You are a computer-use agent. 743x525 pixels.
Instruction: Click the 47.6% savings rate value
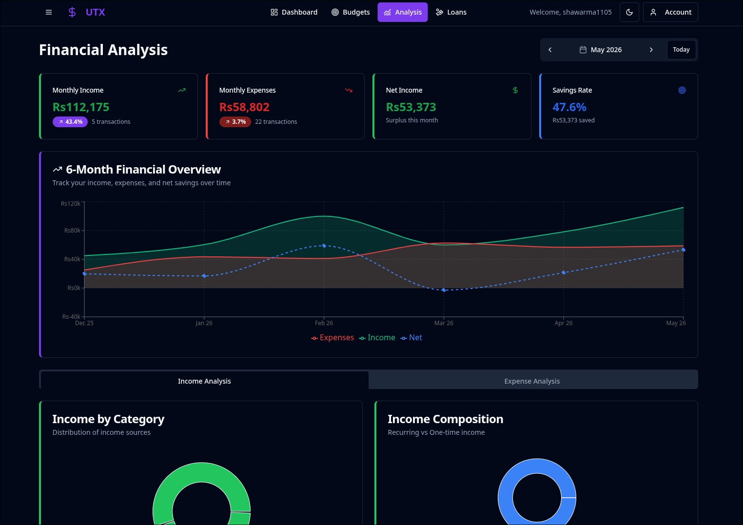[569, 107]
